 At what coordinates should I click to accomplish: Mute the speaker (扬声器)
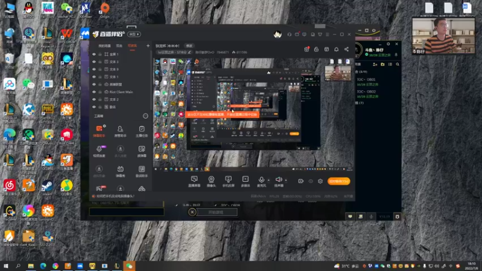[x=279, y=181]
